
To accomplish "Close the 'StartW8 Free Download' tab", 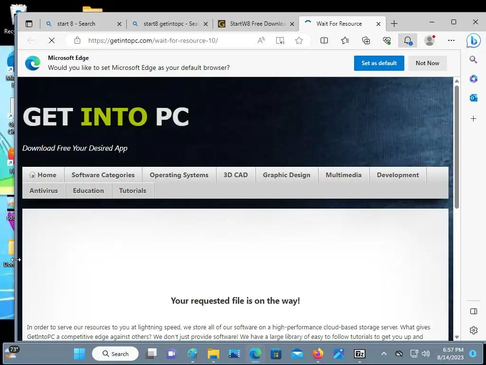I will tap(292, 24).
